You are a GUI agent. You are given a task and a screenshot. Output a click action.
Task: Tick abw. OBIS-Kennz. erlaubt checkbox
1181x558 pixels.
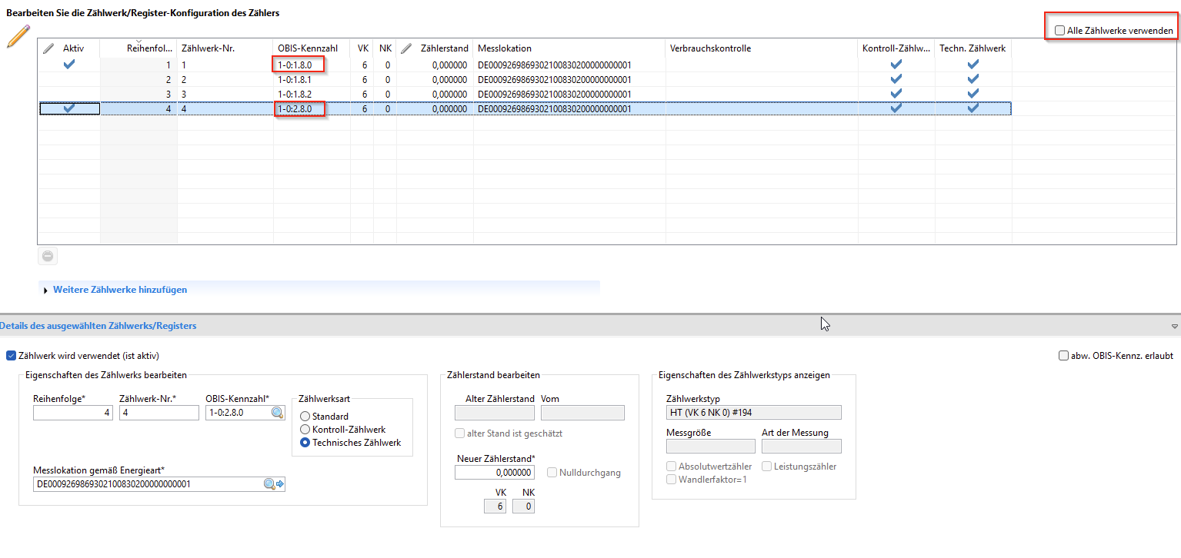(1063, 356)
